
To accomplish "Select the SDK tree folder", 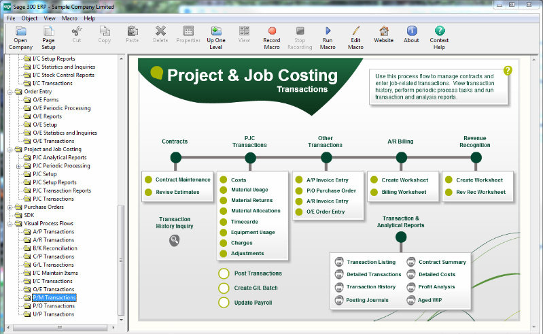I will pos(29,215).
